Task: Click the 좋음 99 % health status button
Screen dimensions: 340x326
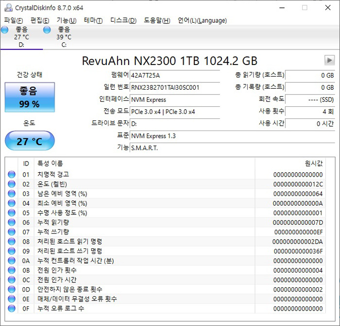Action: click(30, 97)
